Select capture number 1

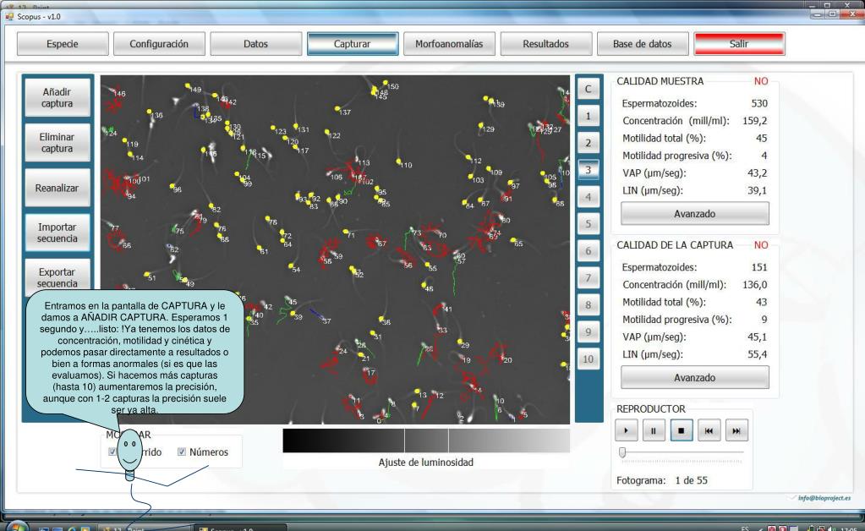[588, 116]
